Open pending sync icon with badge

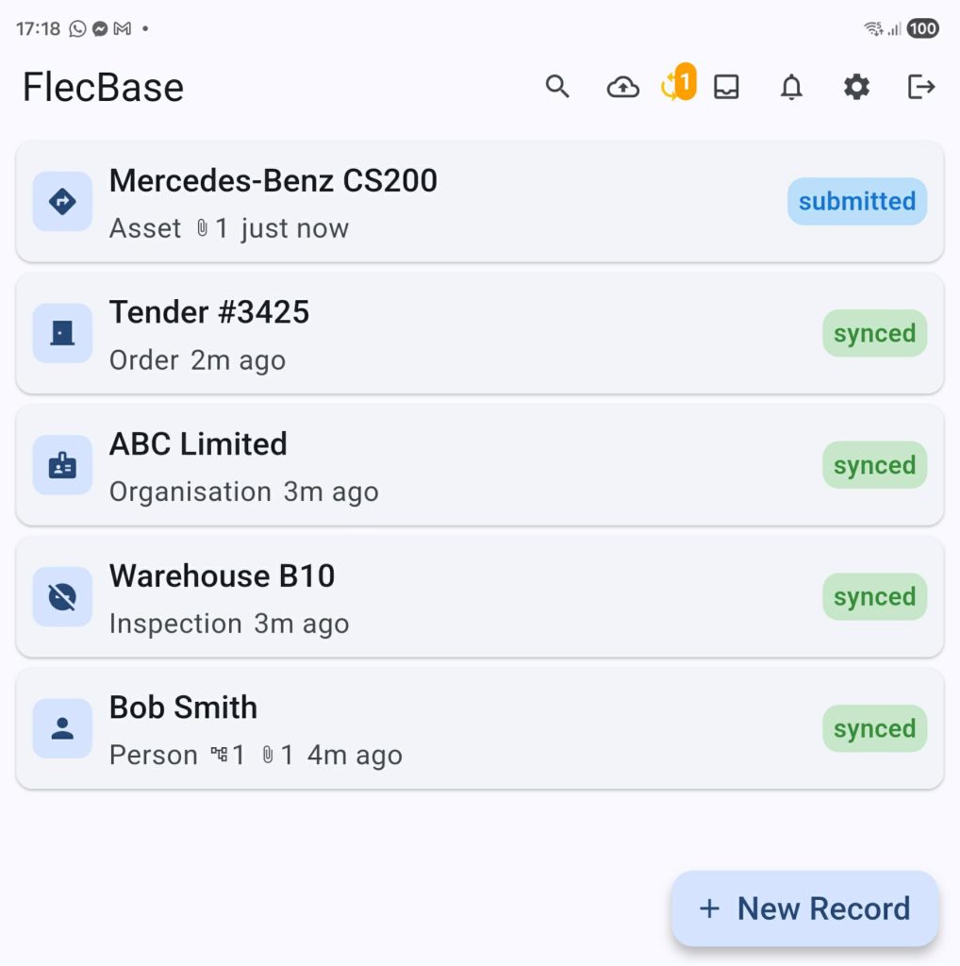[x=675, y=86]
